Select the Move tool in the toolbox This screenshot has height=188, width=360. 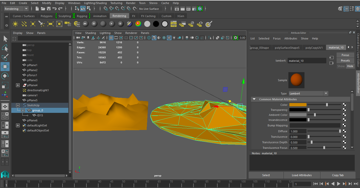[x=6, y=67]
